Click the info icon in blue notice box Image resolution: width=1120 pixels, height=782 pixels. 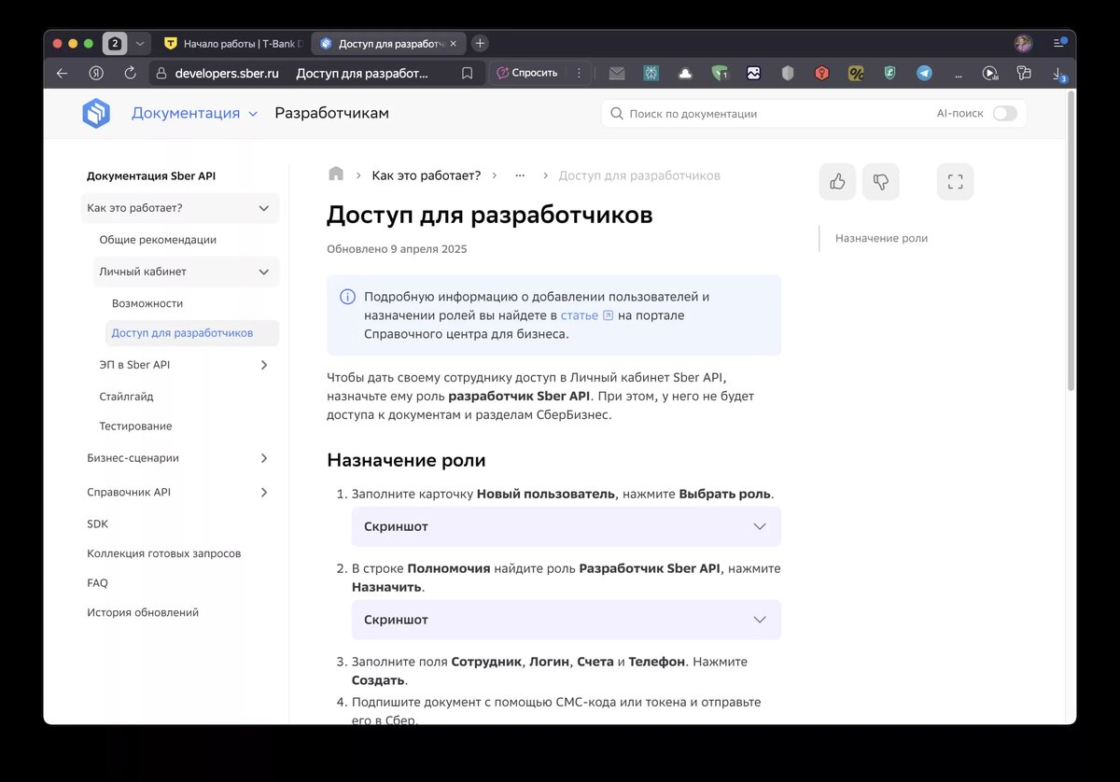[x=347, y=296]
